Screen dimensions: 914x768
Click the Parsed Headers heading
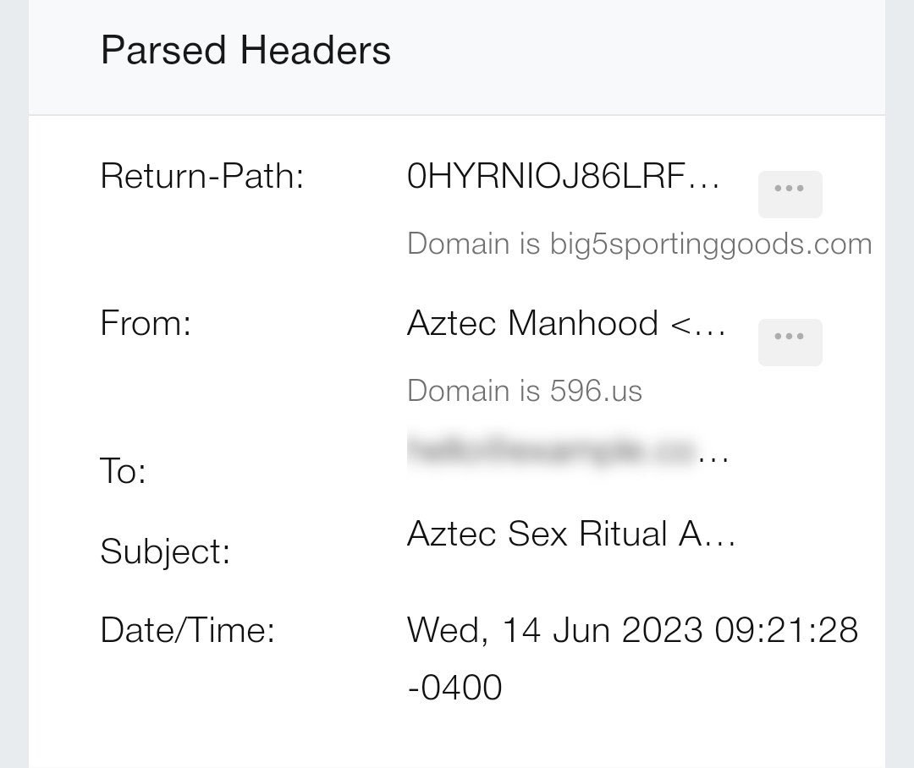(245, 50)
